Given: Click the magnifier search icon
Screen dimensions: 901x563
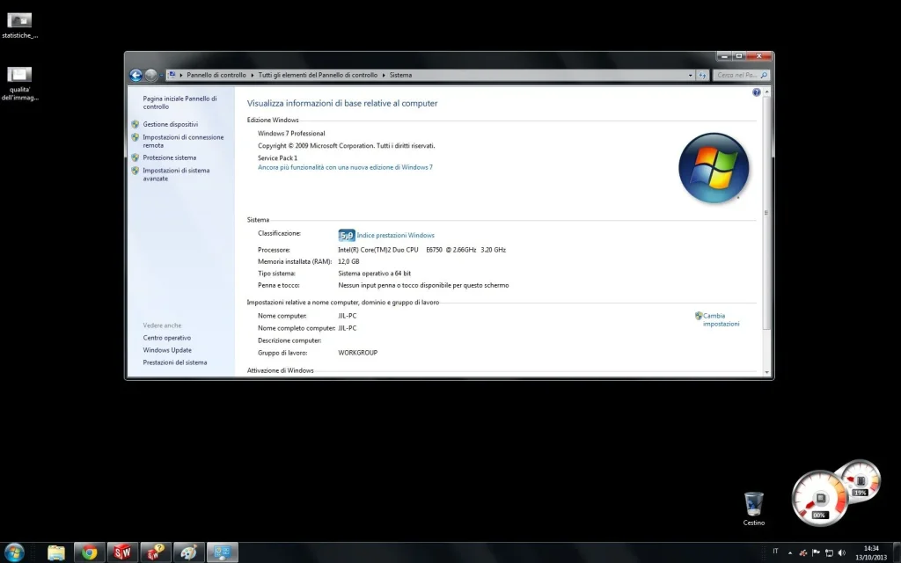Looking at the screenshot, I should (764, 76).
